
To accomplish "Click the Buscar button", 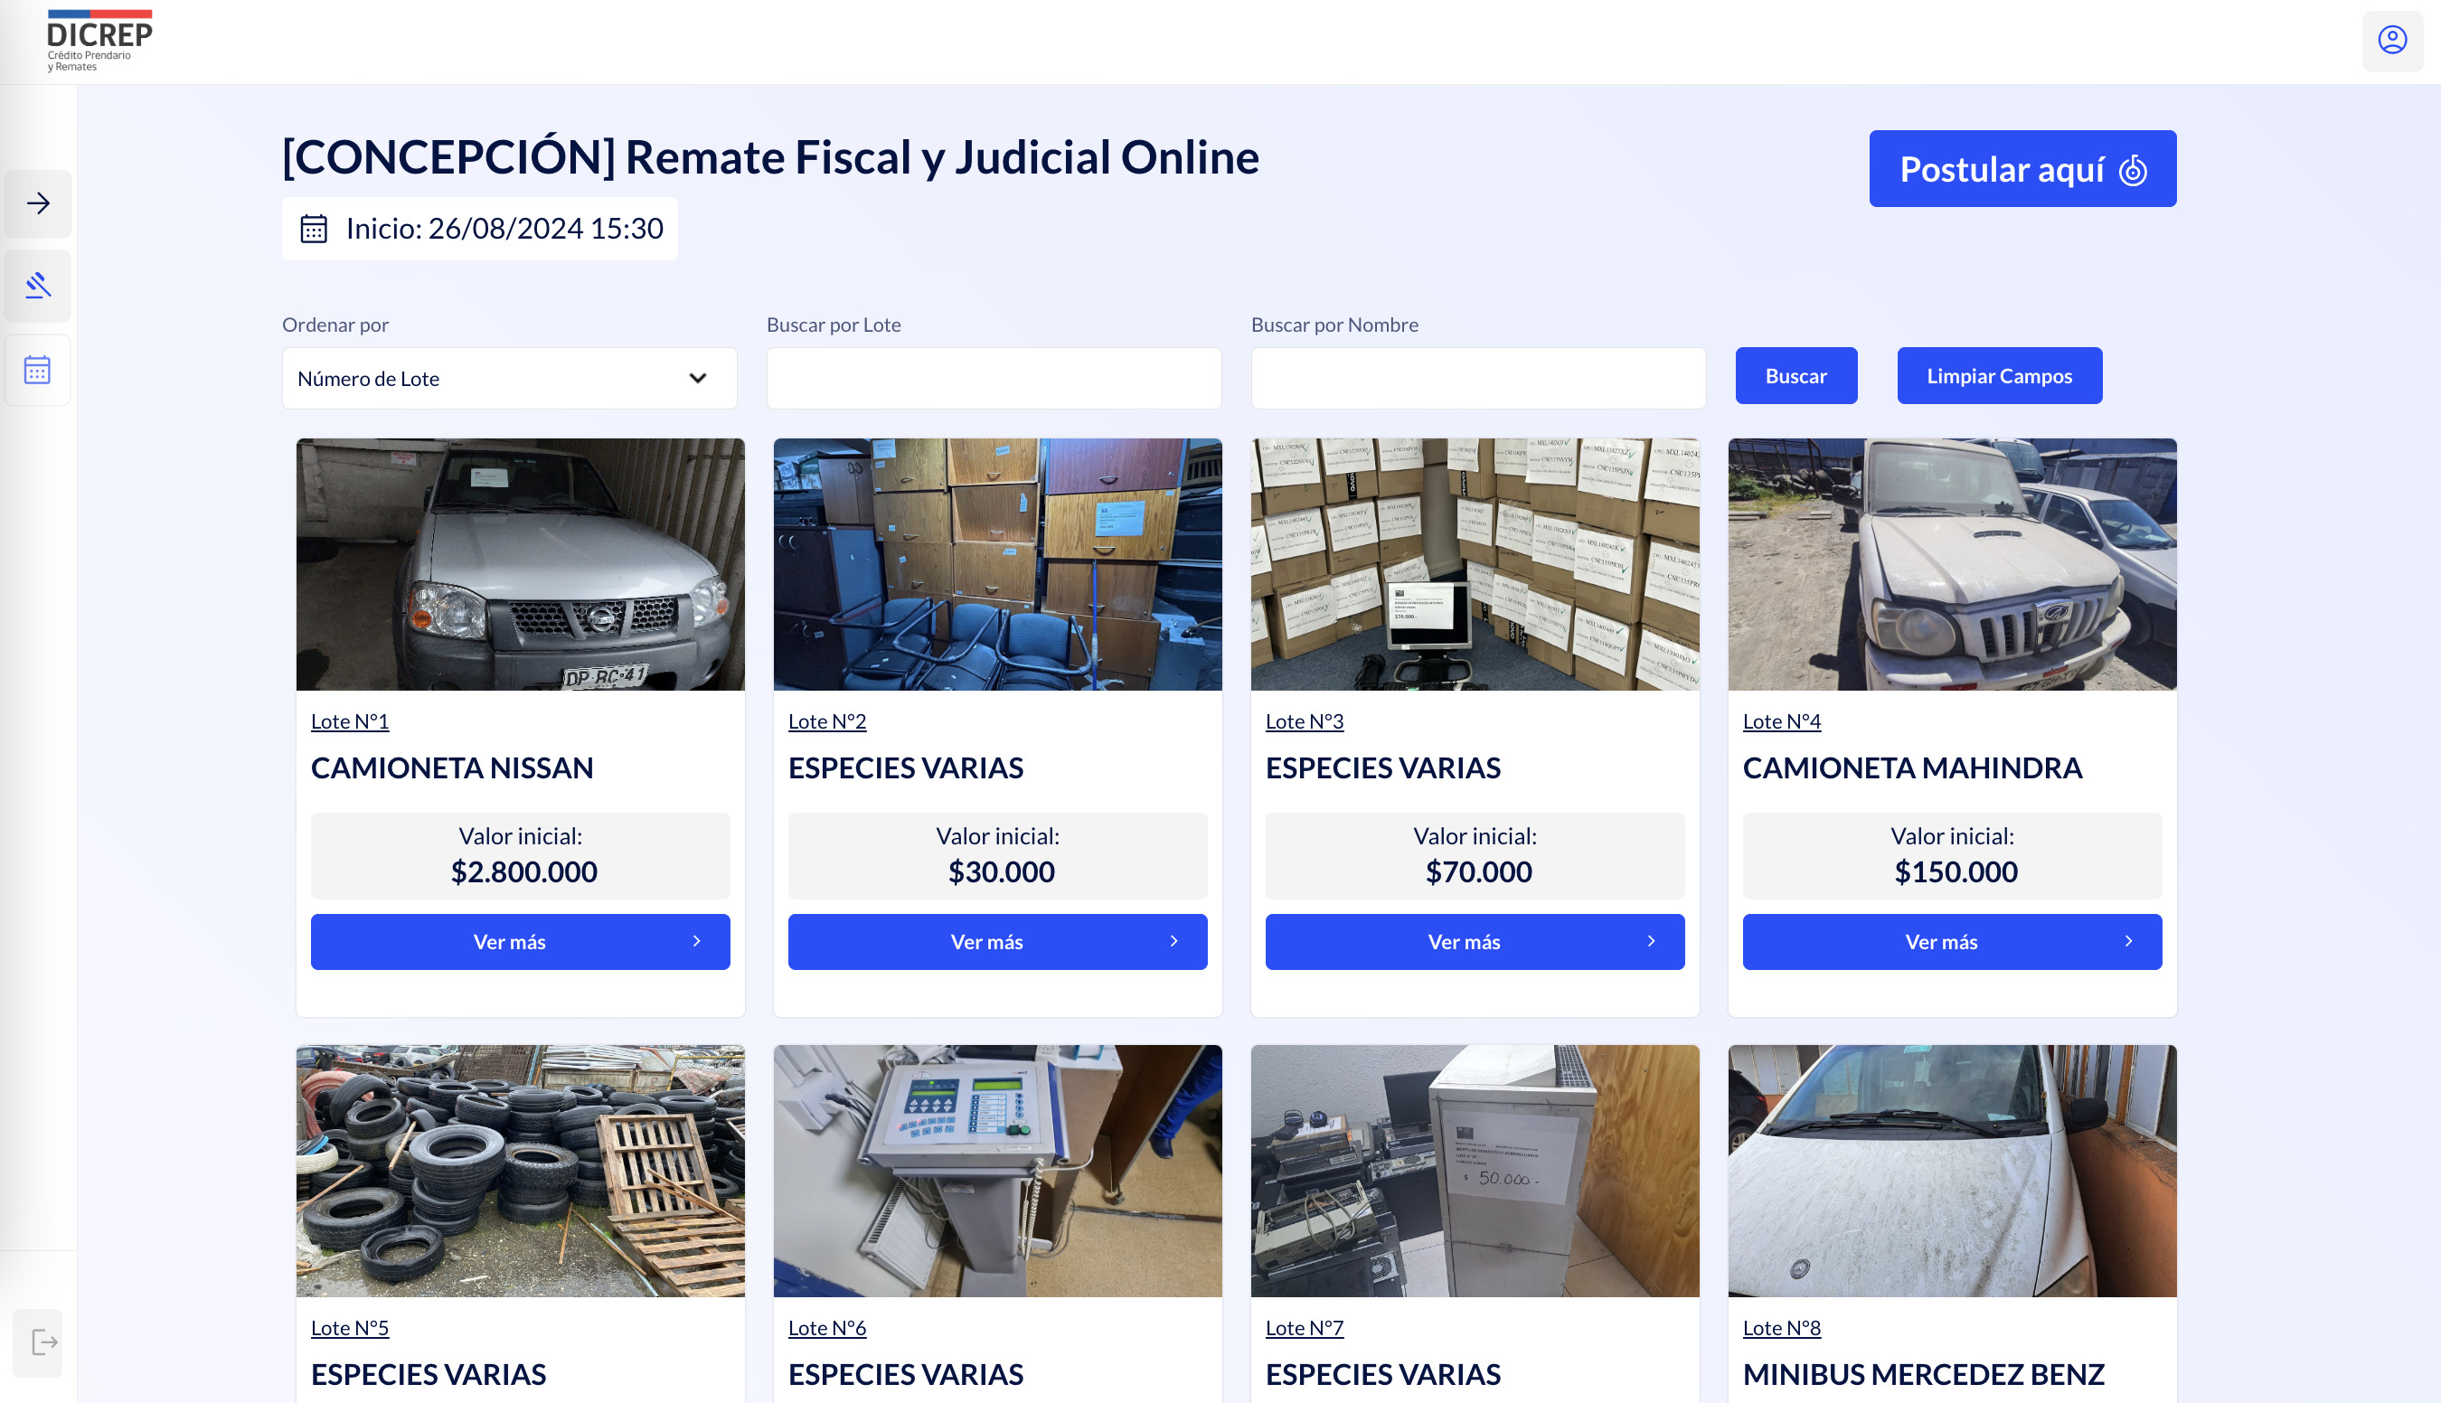I will click(x=1796, y=376).
